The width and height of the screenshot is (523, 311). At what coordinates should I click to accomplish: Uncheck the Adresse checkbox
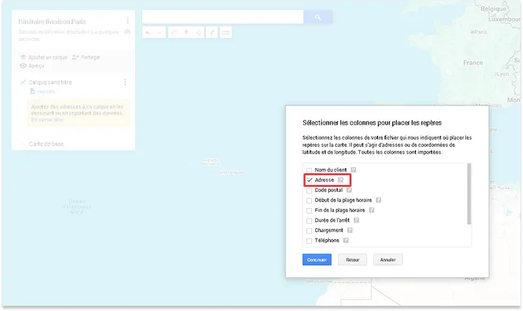(x=309, y=180)
